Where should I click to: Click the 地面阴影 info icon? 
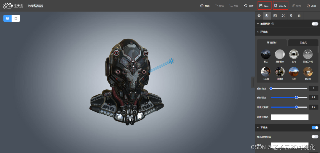tap(273, 24)
